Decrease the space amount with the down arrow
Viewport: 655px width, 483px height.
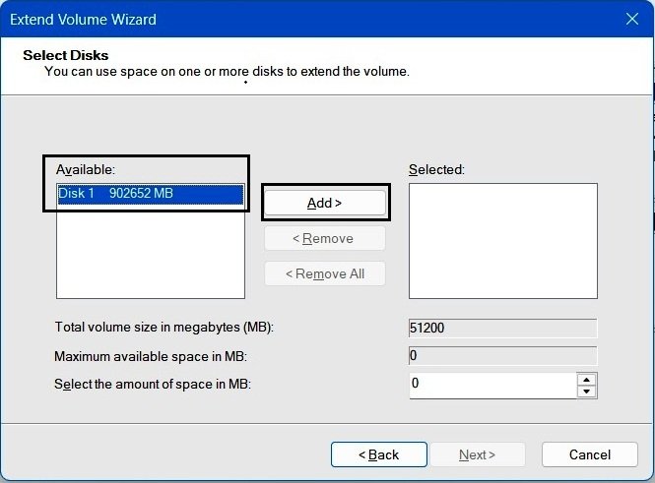coord(586,392)
